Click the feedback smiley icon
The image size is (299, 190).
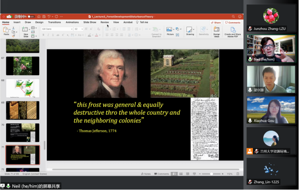click(240, 16)
